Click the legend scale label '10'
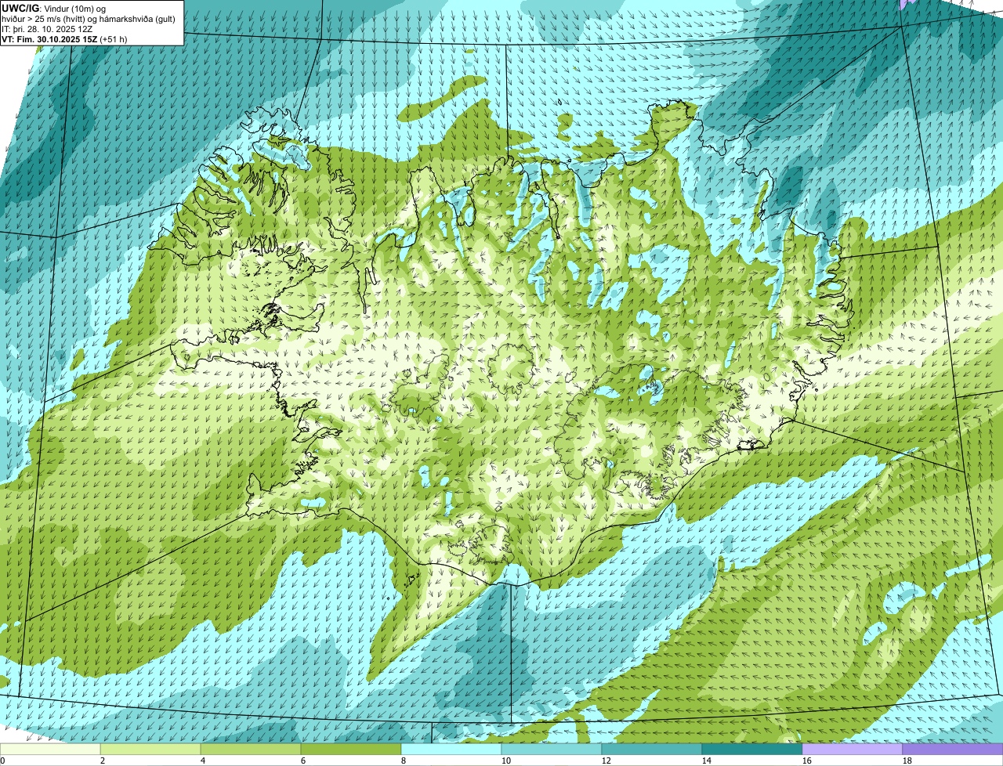Screen dimensions: 1003x766 click(506, 761)
